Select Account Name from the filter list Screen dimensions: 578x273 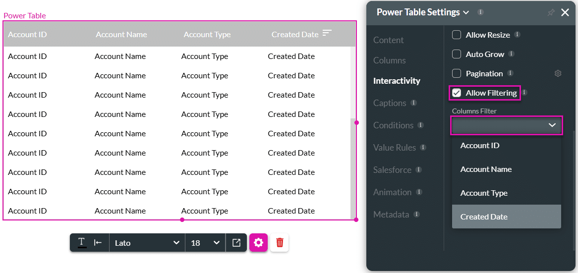(x=486, y=169)
